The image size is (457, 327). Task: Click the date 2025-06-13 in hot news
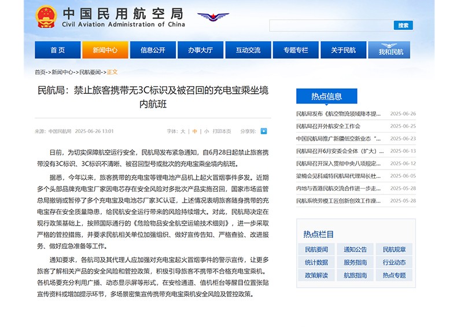click(x=403, y=151)
